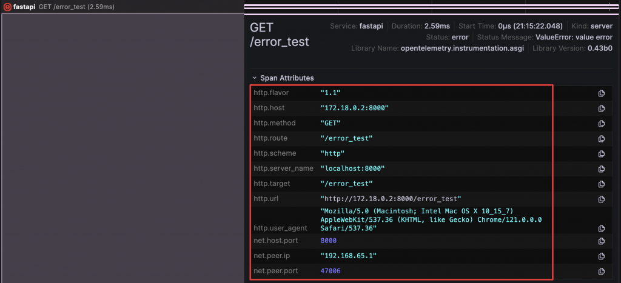The height and width of the screenshot is (283, 621).
Task: Click the red error icon beside fastapi
Action: (x=7, y=7)
